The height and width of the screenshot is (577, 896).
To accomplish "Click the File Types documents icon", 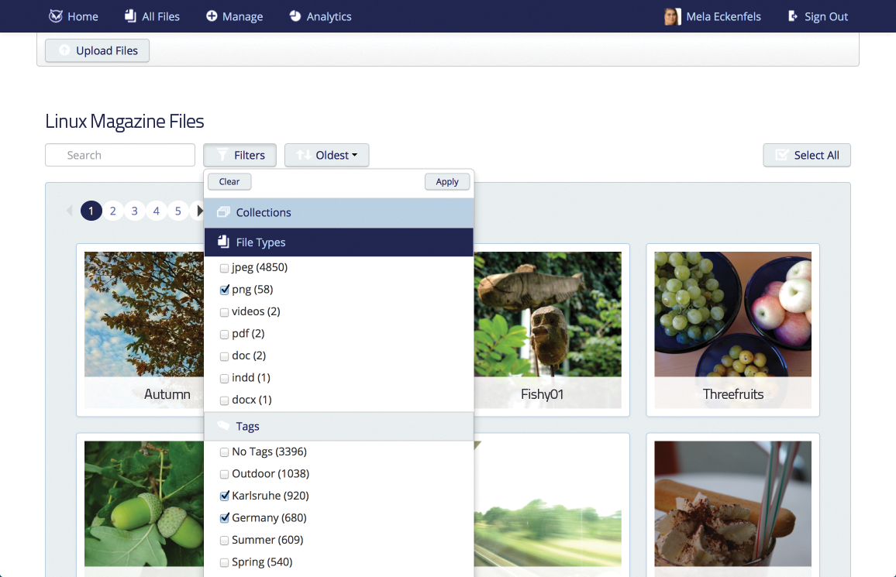I will tap(223, 242).
